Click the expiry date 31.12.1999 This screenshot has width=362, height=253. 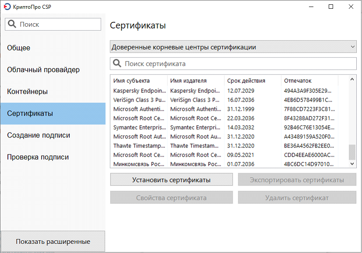[x=241, y=109]
